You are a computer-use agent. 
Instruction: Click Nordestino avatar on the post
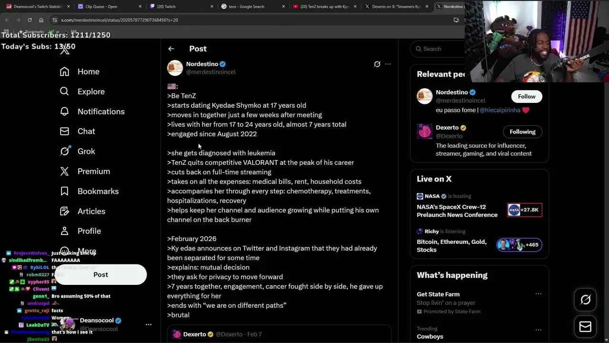tap(175, 68)
